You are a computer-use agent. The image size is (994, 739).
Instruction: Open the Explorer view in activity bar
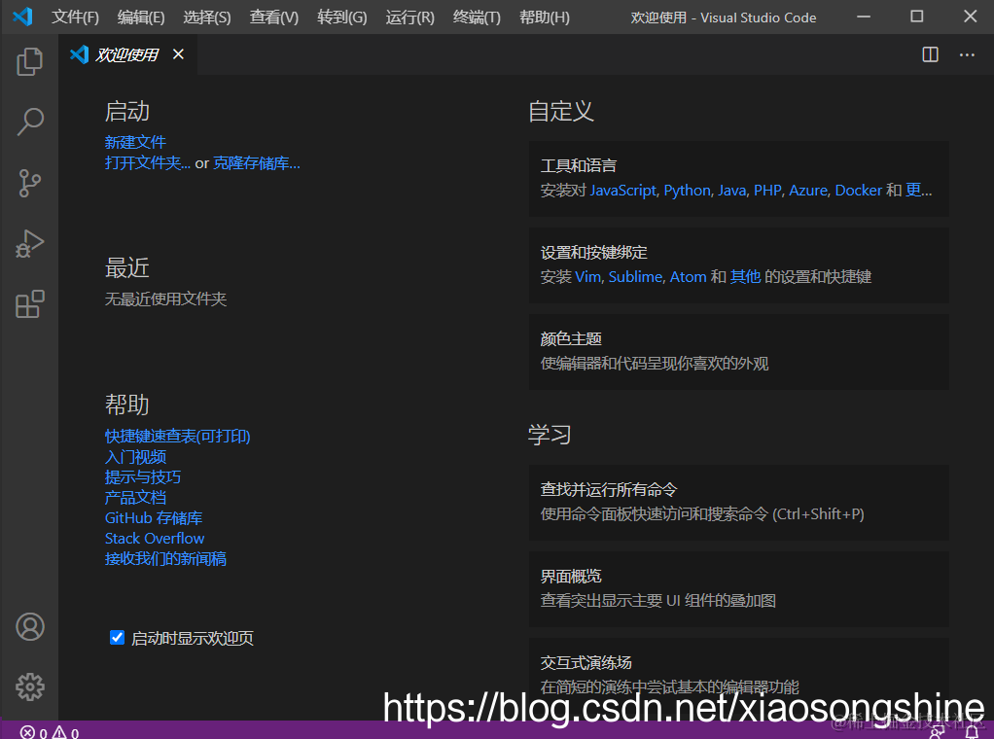tap(29, 61)
